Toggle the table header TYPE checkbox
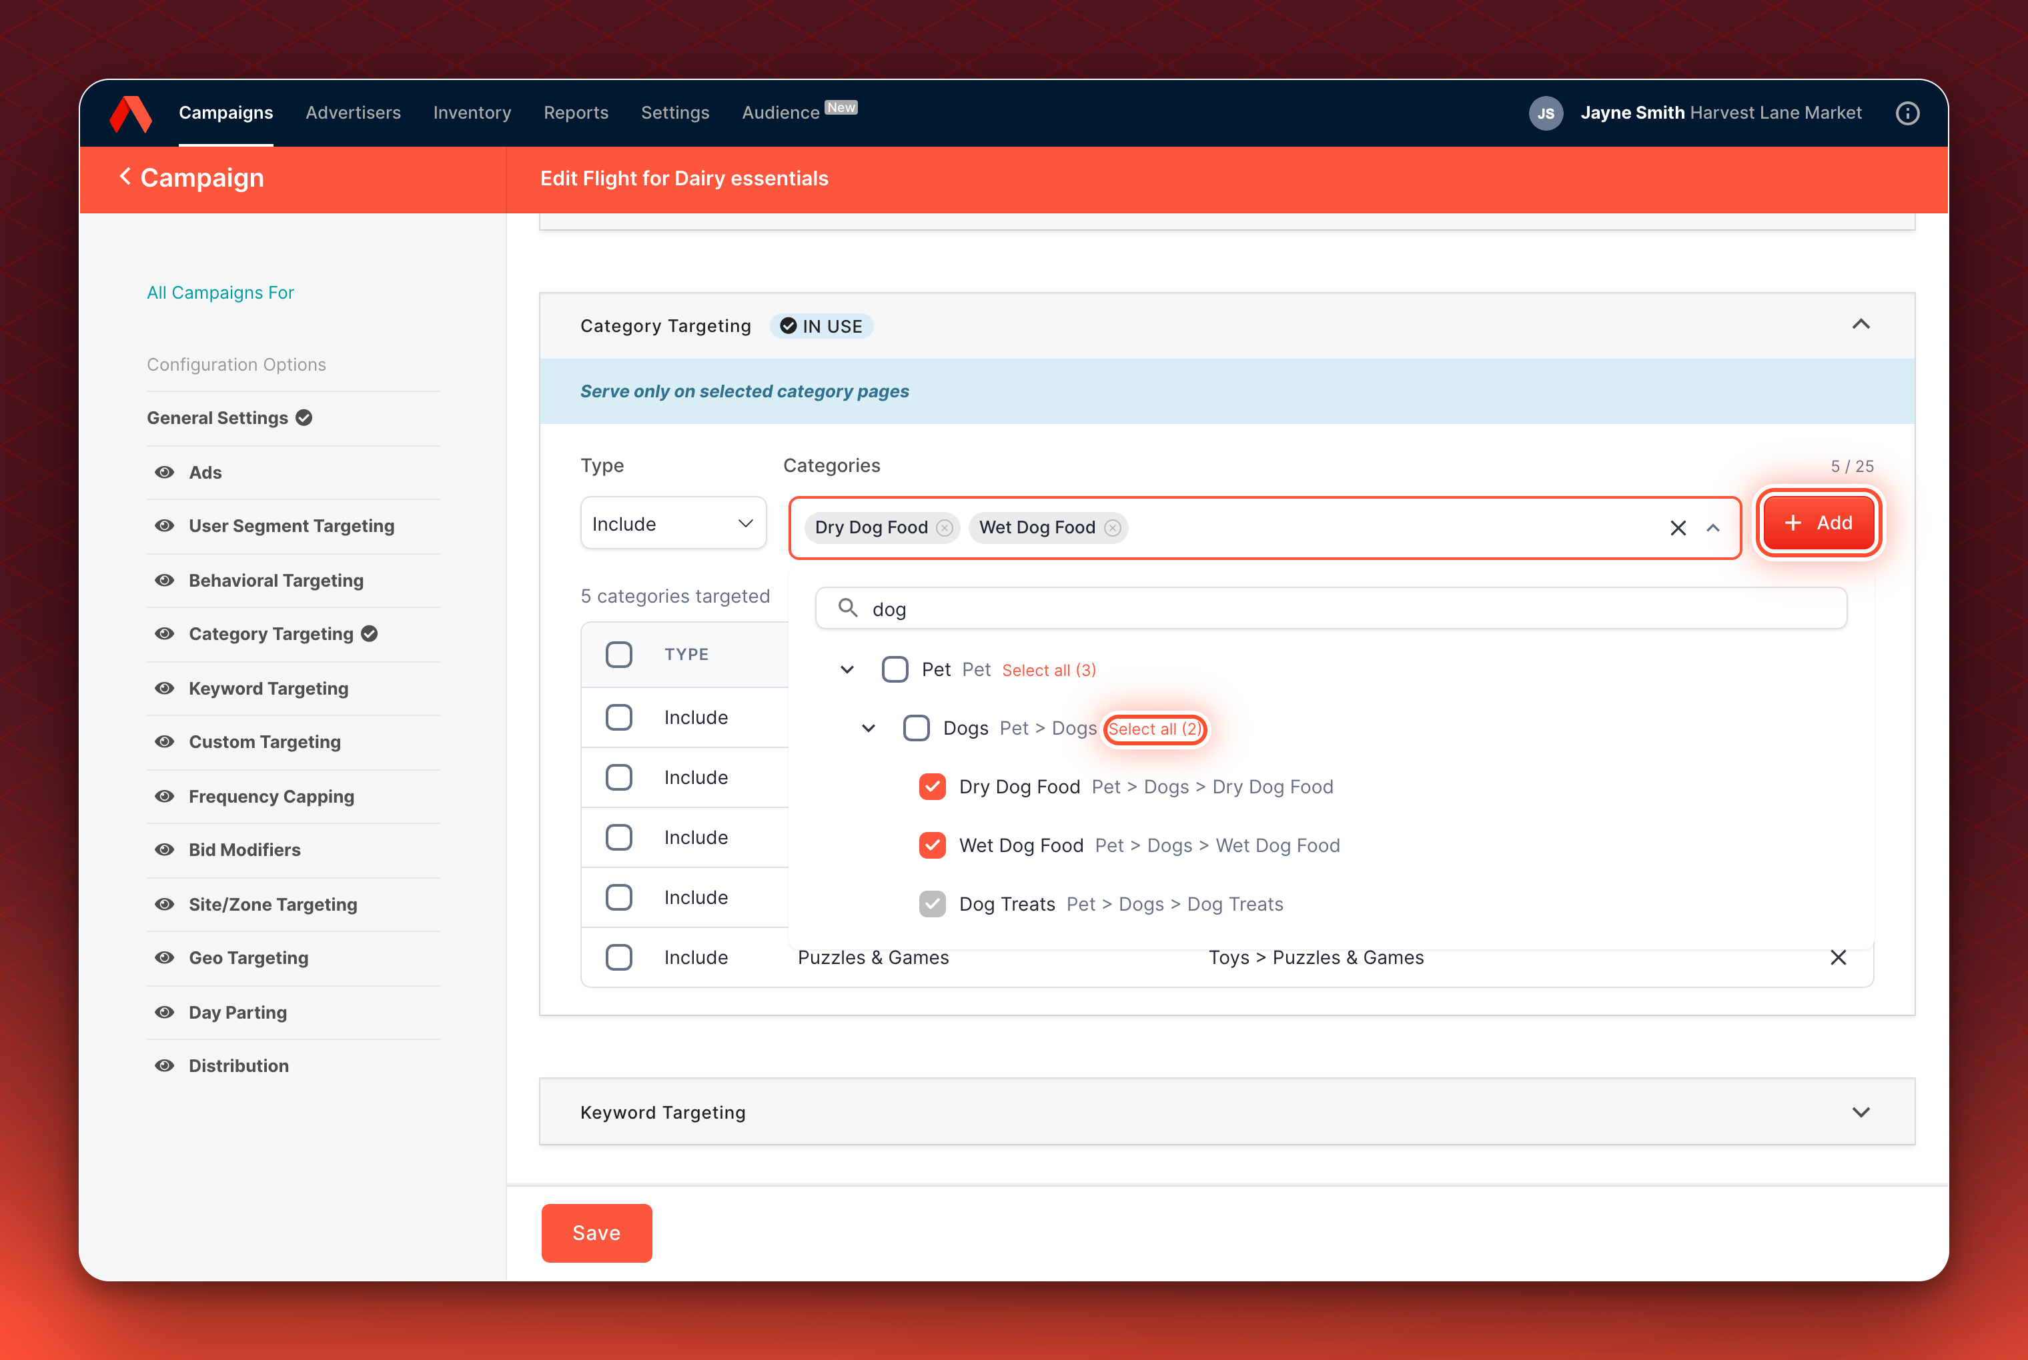The image size is (2028, 1360). click(x=618, y=654)
